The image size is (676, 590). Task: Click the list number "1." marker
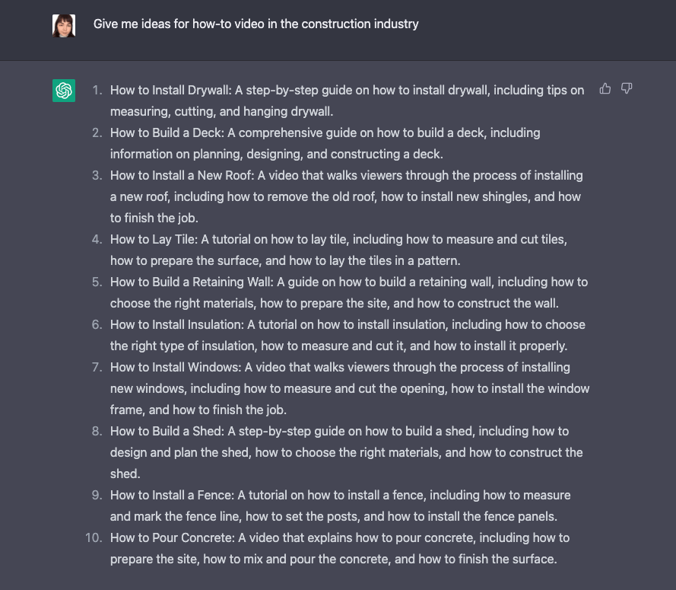[x=97, y=90]
